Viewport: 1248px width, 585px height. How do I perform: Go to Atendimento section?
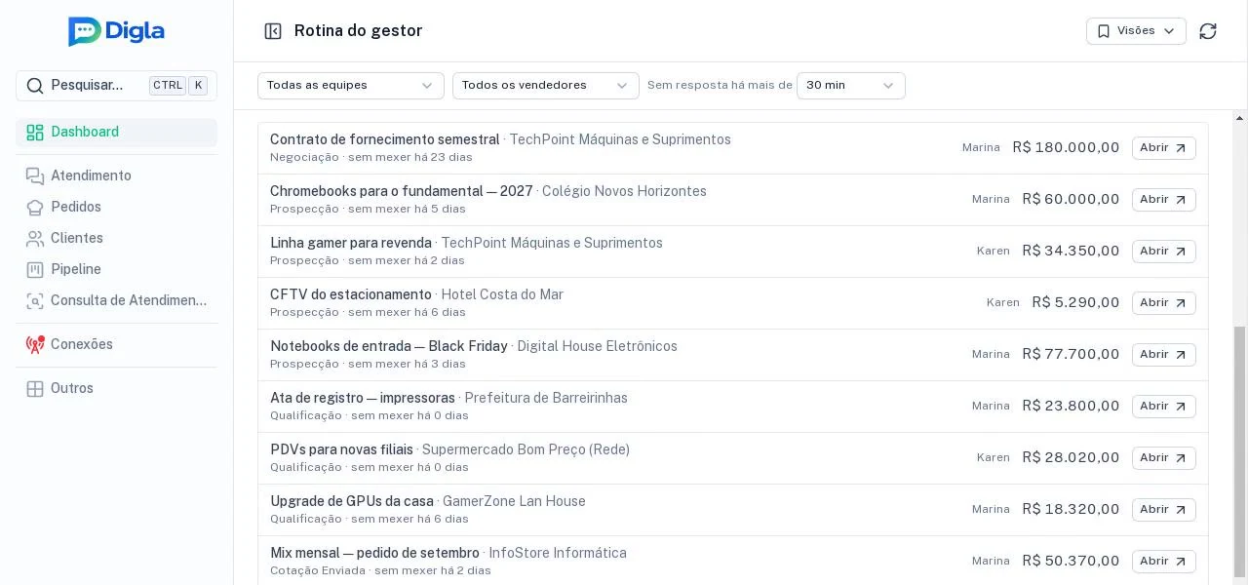point(116,175)
